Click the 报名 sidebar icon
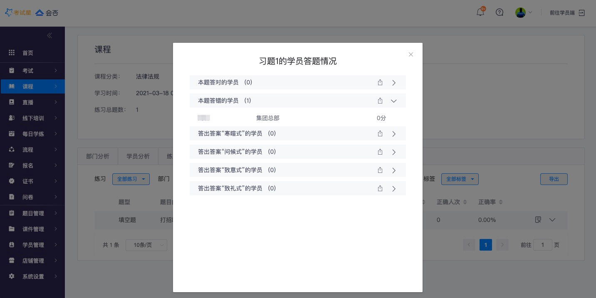596x298 pixels. click(12, 165)
